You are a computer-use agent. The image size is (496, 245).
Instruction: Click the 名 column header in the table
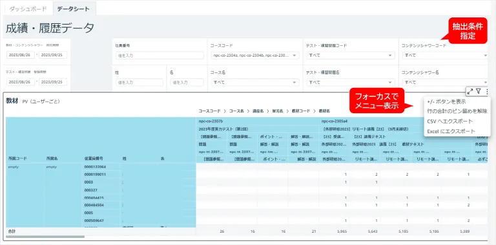point(162,158)
